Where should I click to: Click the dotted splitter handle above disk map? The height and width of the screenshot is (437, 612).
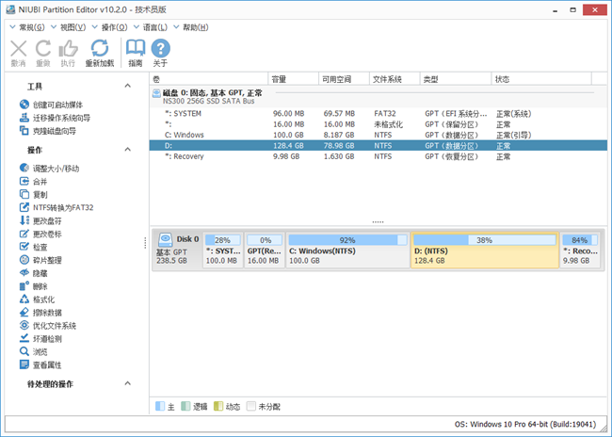point(378,222)
